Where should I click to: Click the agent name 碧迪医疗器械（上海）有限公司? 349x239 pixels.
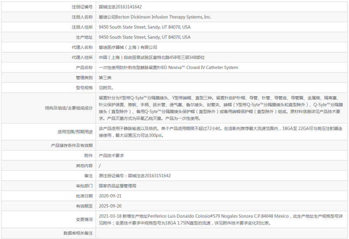128,47
